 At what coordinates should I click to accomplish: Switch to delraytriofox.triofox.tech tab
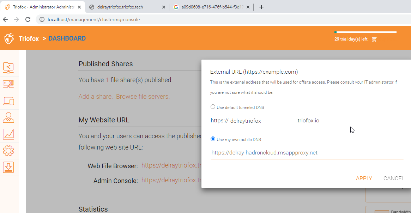point(127,7)
